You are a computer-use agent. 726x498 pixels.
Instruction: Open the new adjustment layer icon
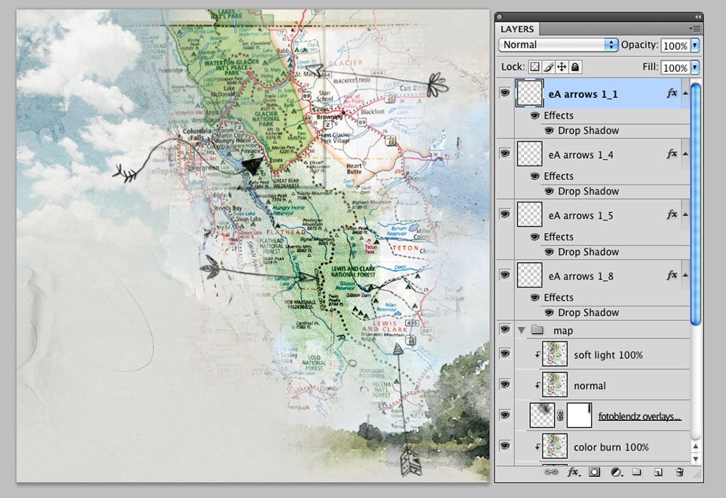coord(616,472)
